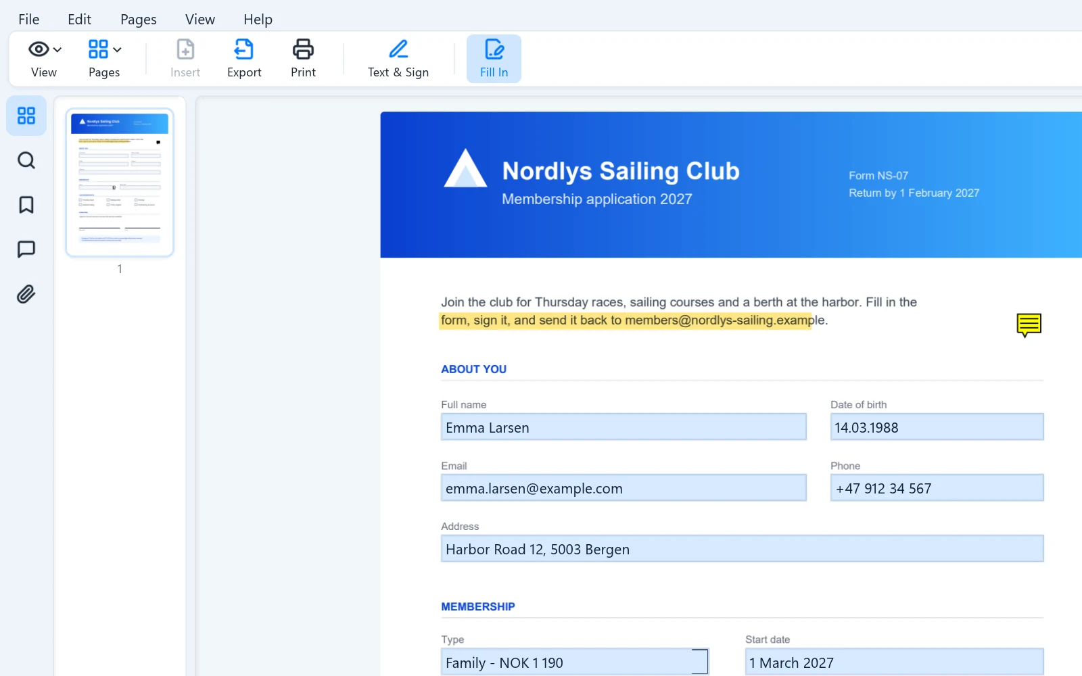Open the Pages menu
The image size is (1082, 676).
(139, 20)
